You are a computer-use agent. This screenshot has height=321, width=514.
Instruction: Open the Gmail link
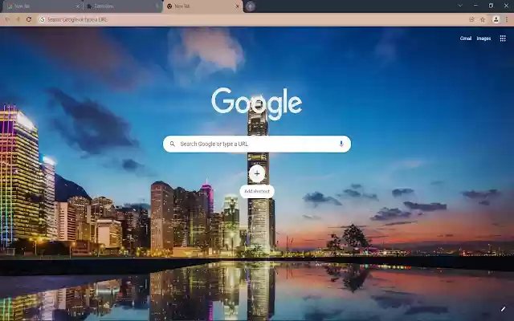[466, 39]
